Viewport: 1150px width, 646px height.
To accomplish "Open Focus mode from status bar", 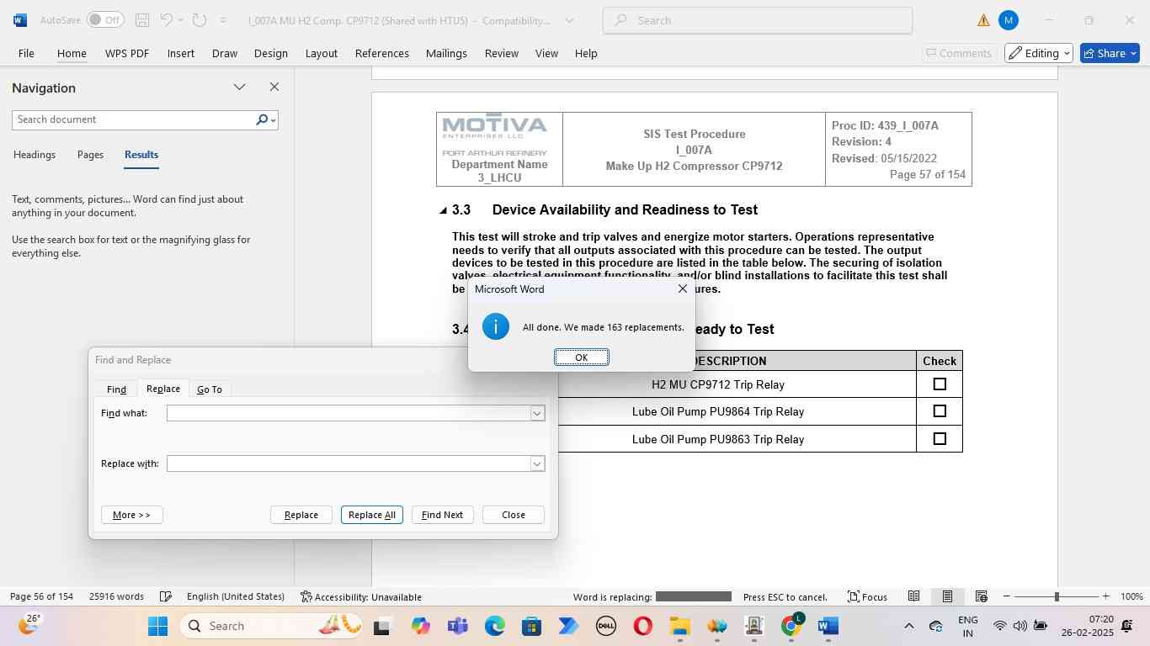I will point(866,596).
